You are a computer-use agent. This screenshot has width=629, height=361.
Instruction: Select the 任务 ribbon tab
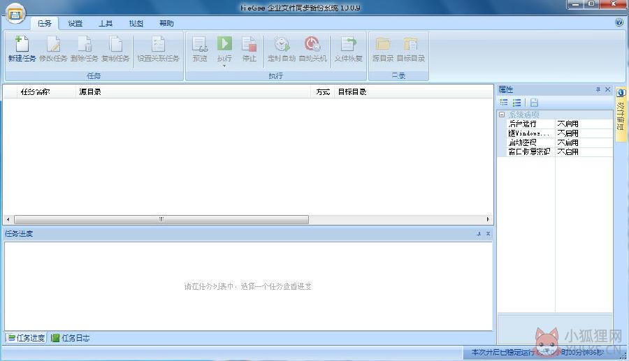pos(45,23)
